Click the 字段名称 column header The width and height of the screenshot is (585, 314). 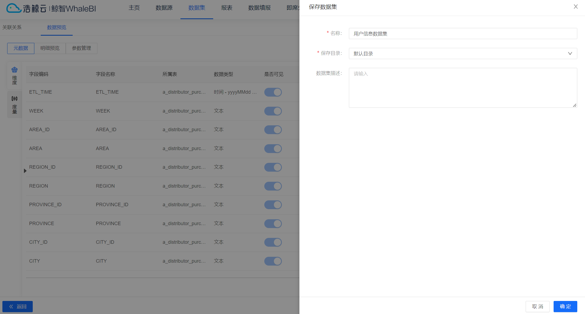click(x=105, y=74)
